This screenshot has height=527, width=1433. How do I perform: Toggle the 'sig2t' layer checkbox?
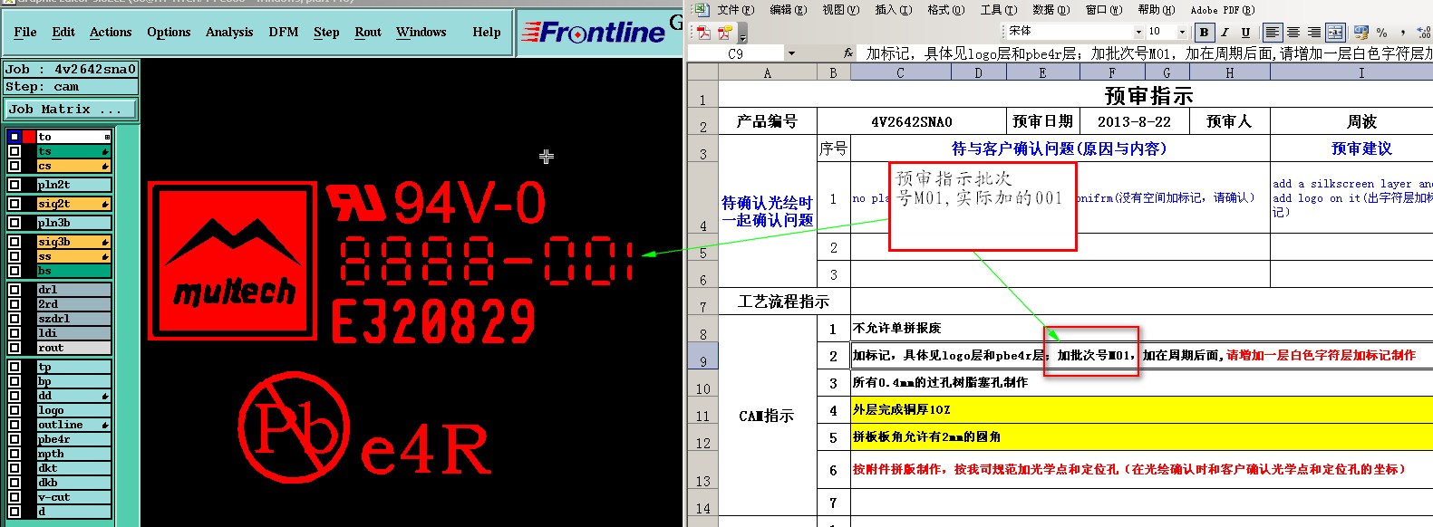(x=15, y=204)
